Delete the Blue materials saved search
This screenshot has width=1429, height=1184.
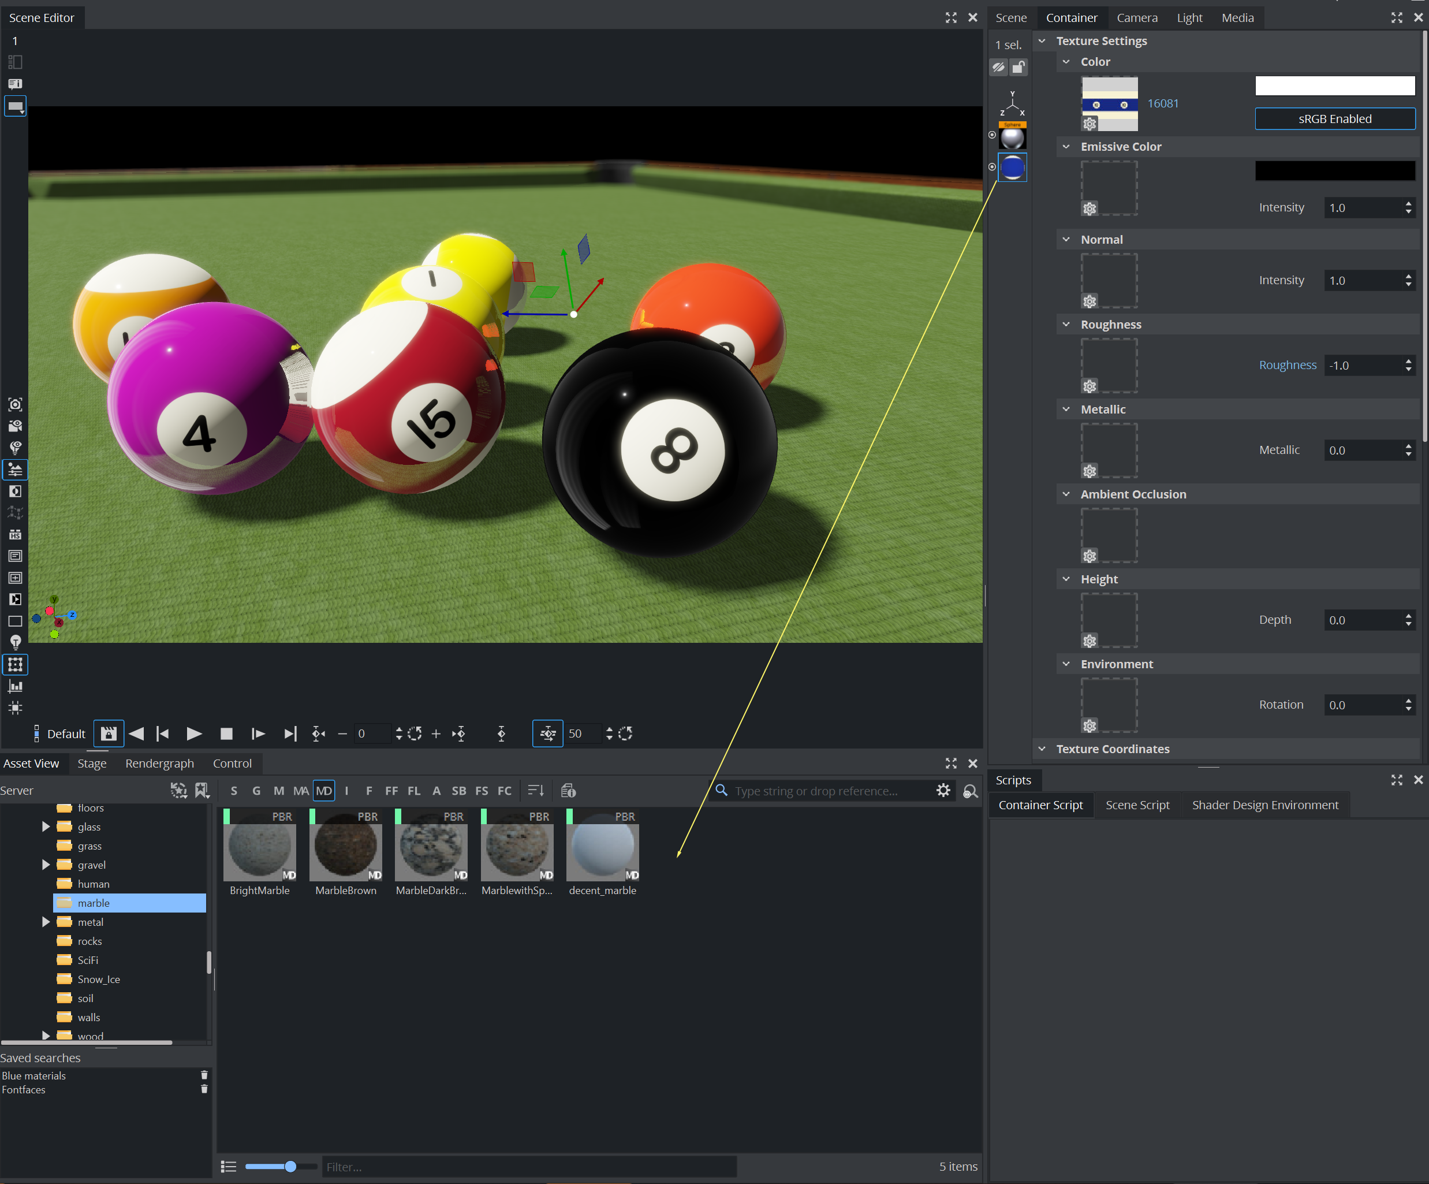tap(203, 1075)
